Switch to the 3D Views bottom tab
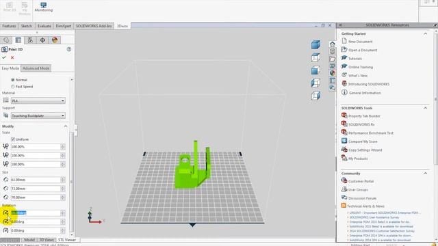This screenshot has height=246, width=438. coord(47,240)
